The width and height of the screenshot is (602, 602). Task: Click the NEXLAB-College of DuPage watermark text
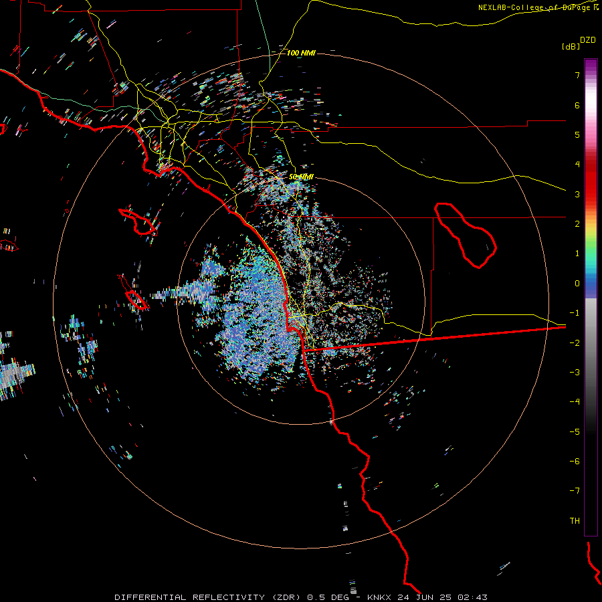coord(538,7)
